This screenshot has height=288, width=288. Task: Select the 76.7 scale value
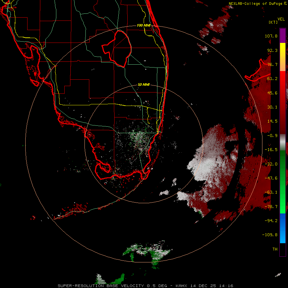pyautogui.click(x=272, y=64)
